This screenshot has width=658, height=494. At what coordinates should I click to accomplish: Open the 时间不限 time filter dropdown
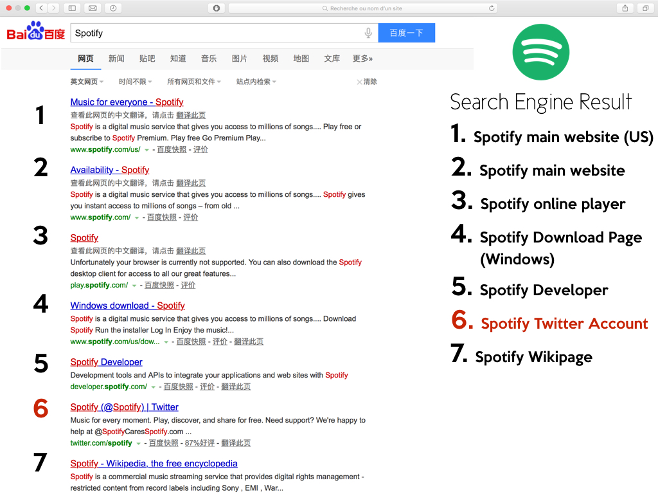pos(134,82)
